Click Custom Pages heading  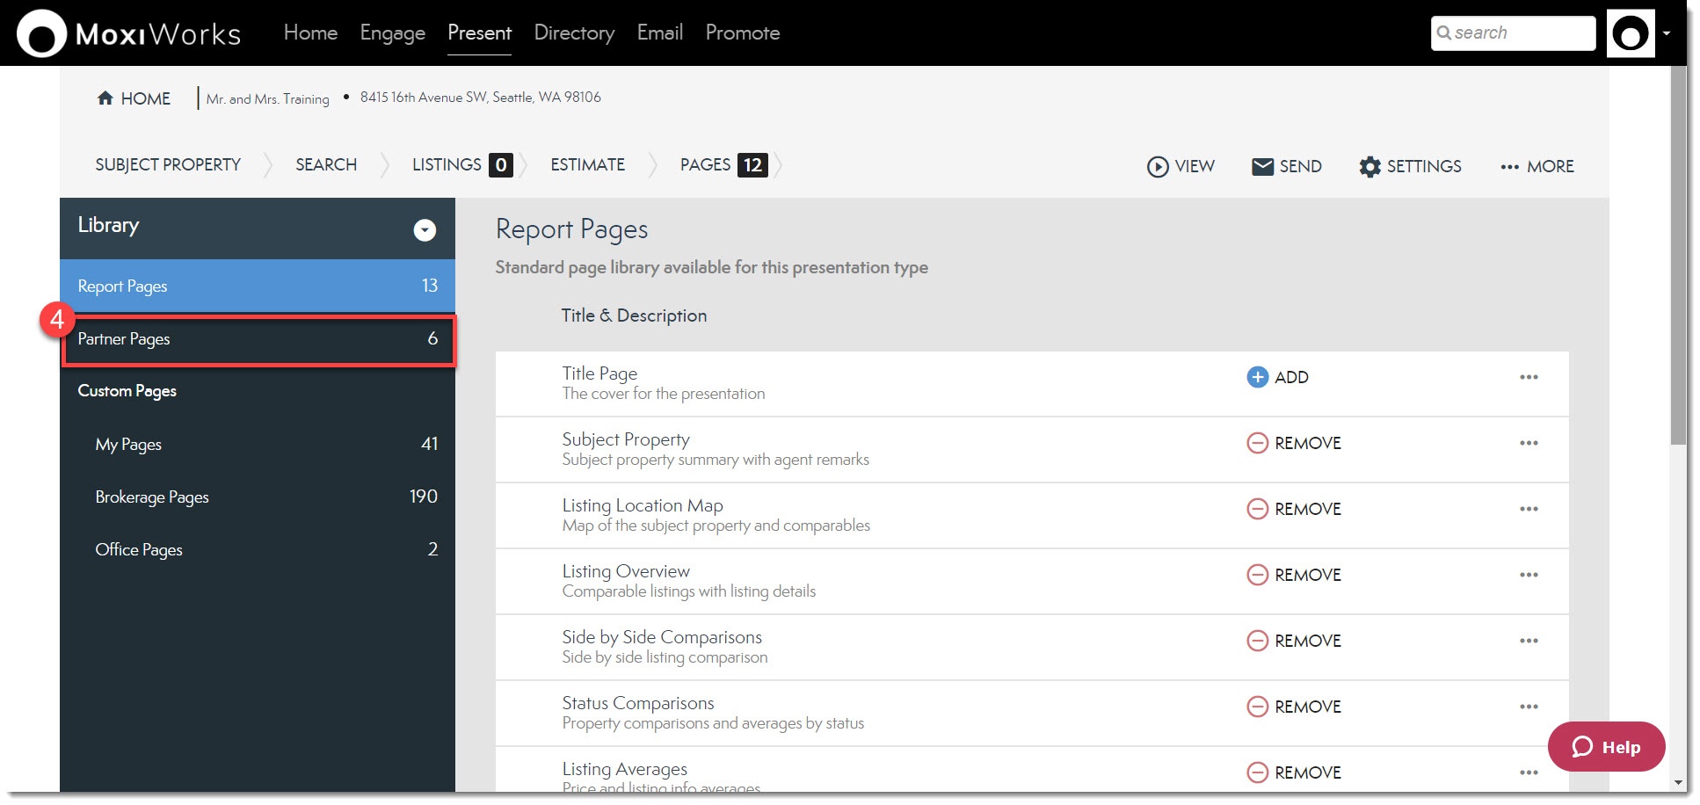click(x=127, y=391)
